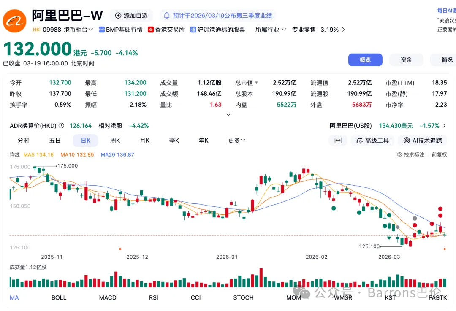Select the 年K chart period

[203, 141]
